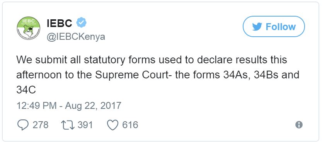Click the IEBC display name
This screenshot has width=322, height=144.
point(60,23)
